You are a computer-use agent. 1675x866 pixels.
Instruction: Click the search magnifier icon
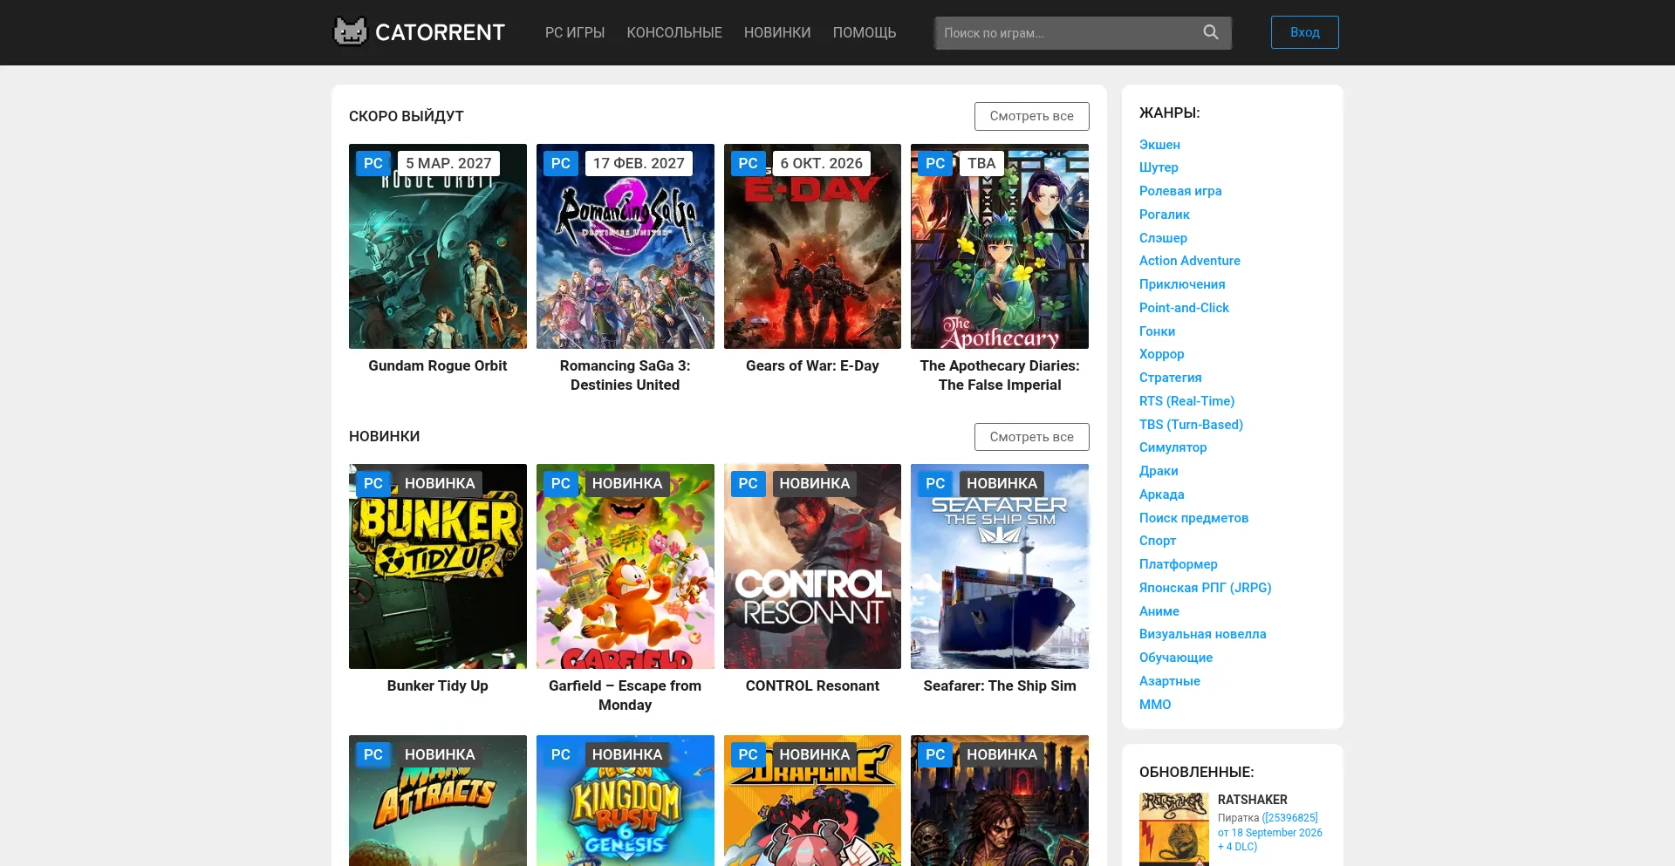pyautogui.click(x=1211, y=32)
